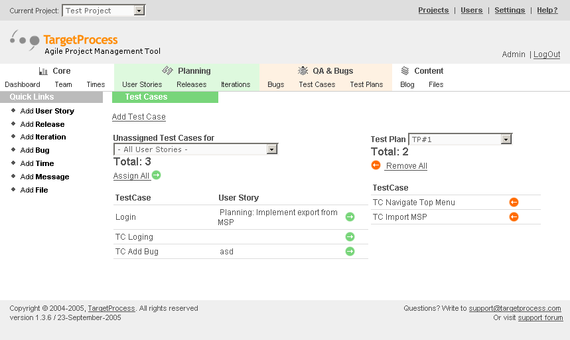Click orange arrow icon next to Remove All
Screen dimensions: 570x340
tap(376, 165)
